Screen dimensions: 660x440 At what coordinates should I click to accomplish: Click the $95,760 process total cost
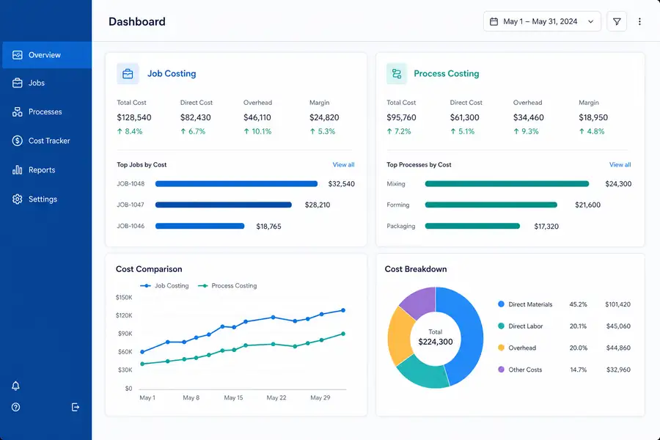(401, 117)
